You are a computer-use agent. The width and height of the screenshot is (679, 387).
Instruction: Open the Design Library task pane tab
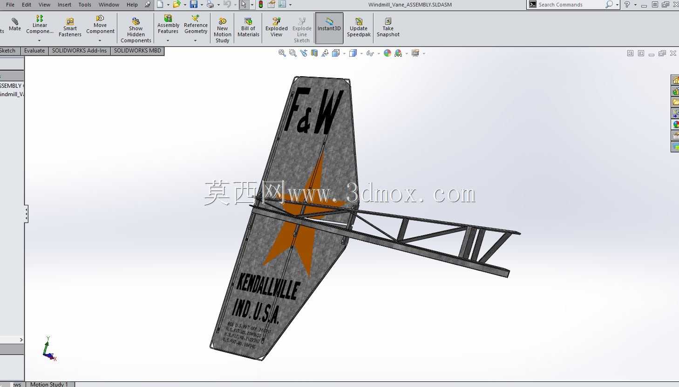click(675, 91)
